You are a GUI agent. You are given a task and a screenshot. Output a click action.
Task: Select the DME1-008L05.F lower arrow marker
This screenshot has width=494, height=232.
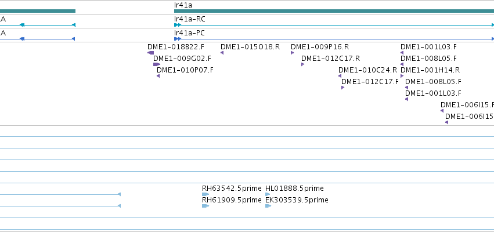pyautogui.click(x=407, y=88)
